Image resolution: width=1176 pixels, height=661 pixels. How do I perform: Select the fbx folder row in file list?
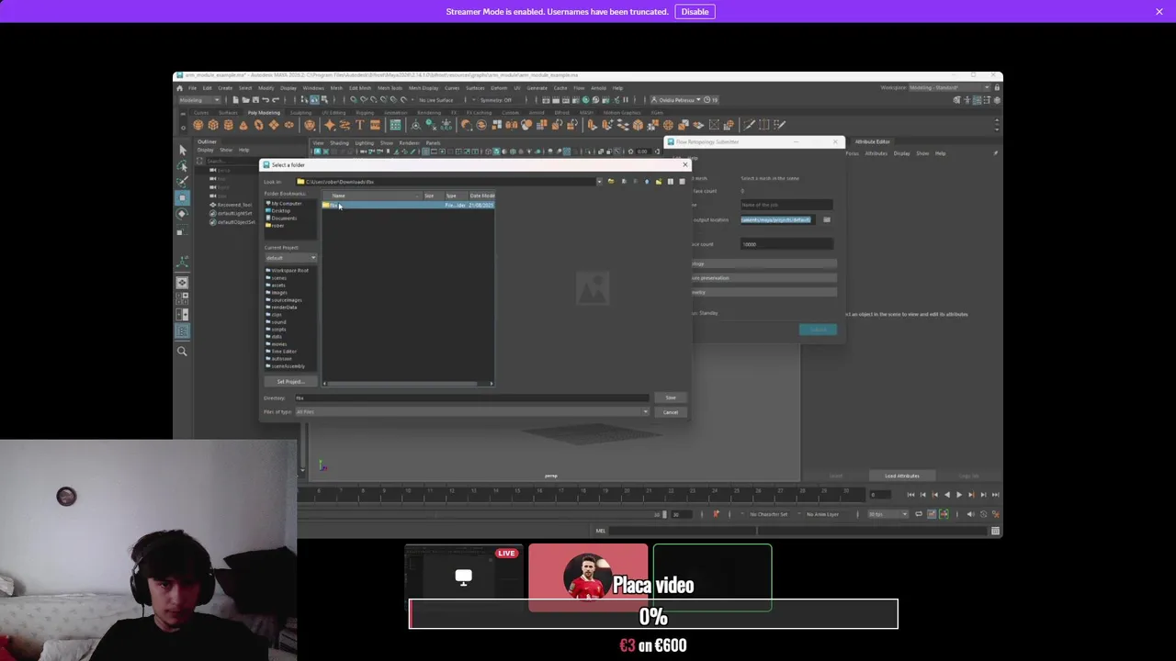coord(408,205)
